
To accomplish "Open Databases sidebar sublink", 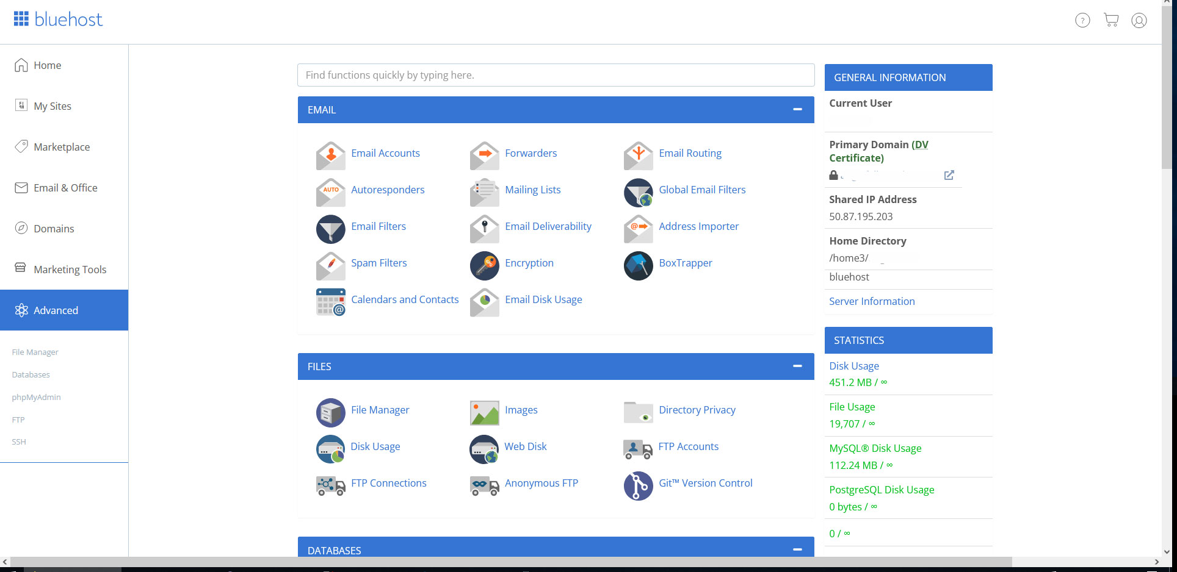I will (31, 374).
